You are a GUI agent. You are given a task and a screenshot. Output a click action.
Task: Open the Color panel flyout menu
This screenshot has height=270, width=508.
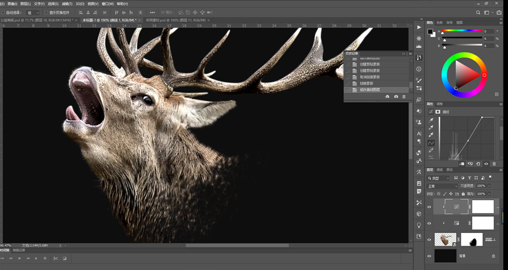click(501, 23)
